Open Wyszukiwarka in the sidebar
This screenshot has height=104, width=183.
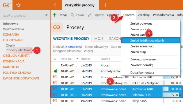point(13,29)
